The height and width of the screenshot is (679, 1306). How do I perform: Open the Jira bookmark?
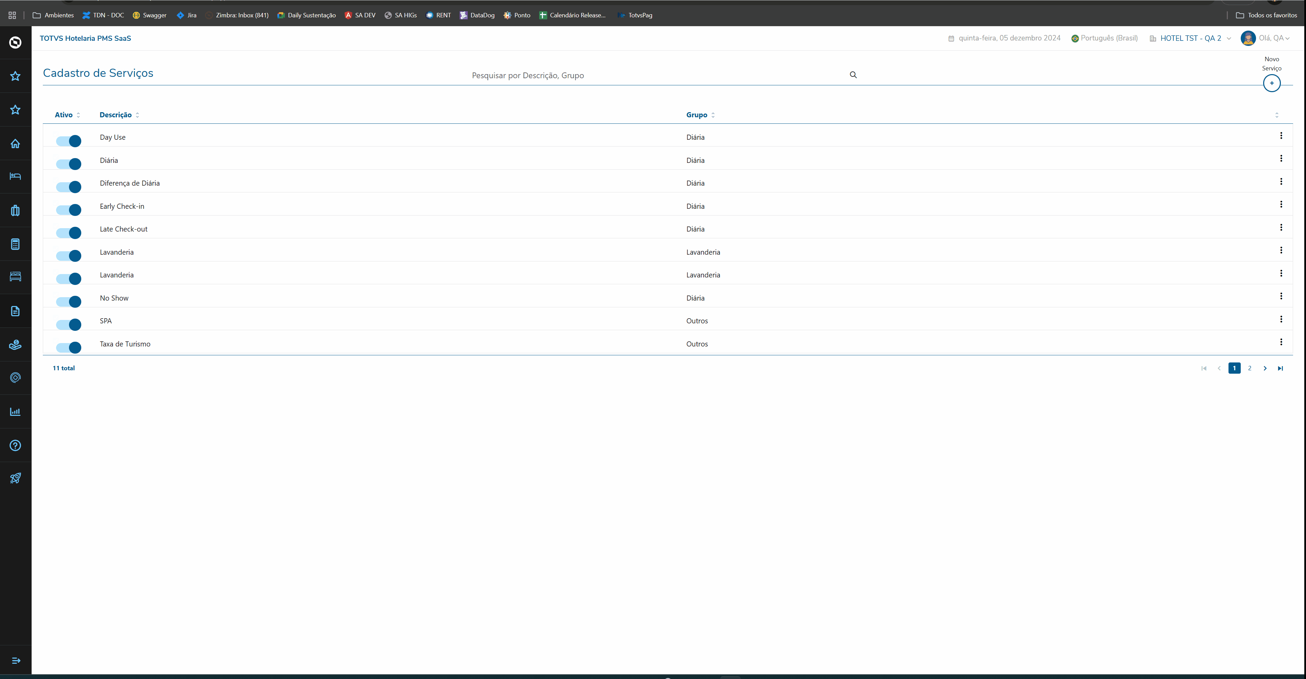click(187, 15)
